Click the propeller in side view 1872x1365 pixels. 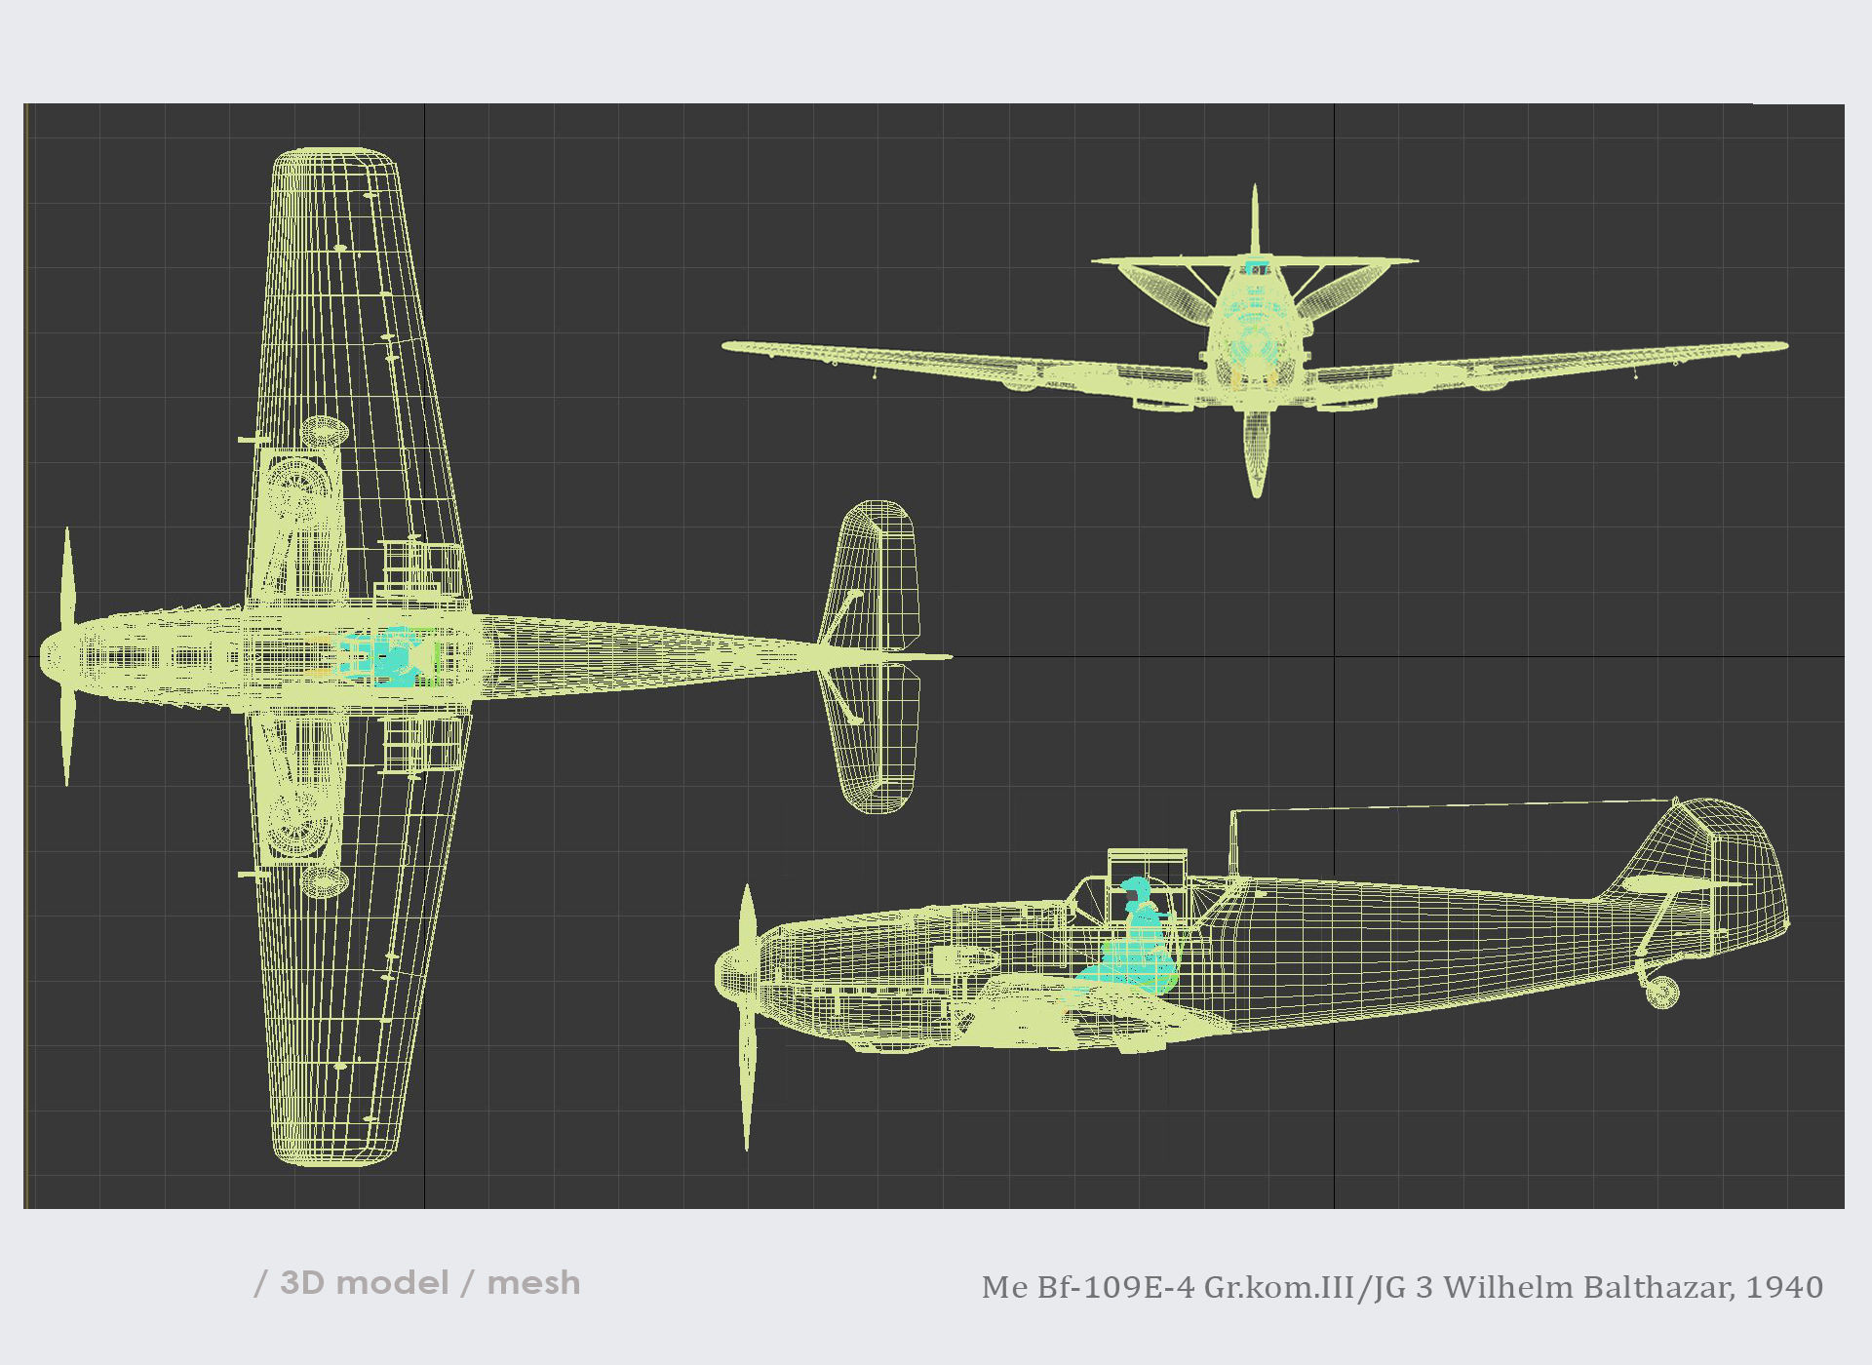point(747,1018)
